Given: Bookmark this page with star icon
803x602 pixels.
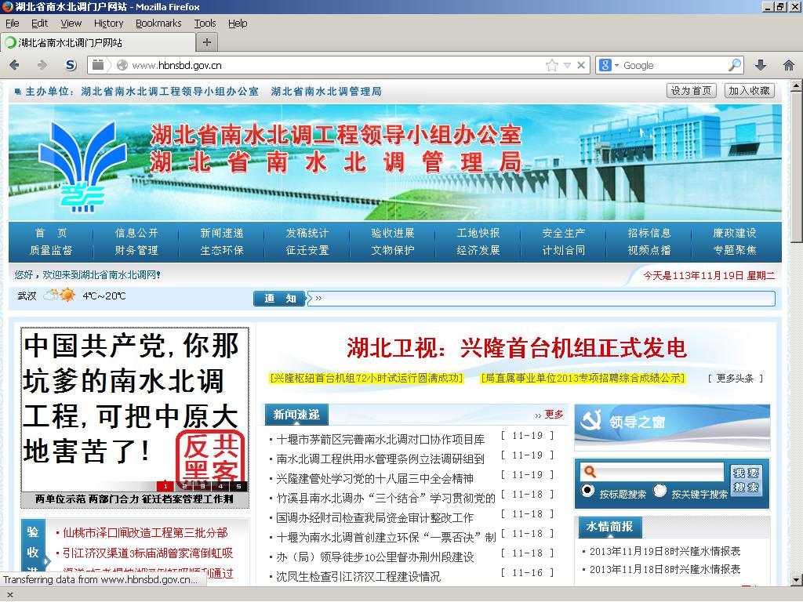Looking at the screenshot, I should (x=552, y=65).
